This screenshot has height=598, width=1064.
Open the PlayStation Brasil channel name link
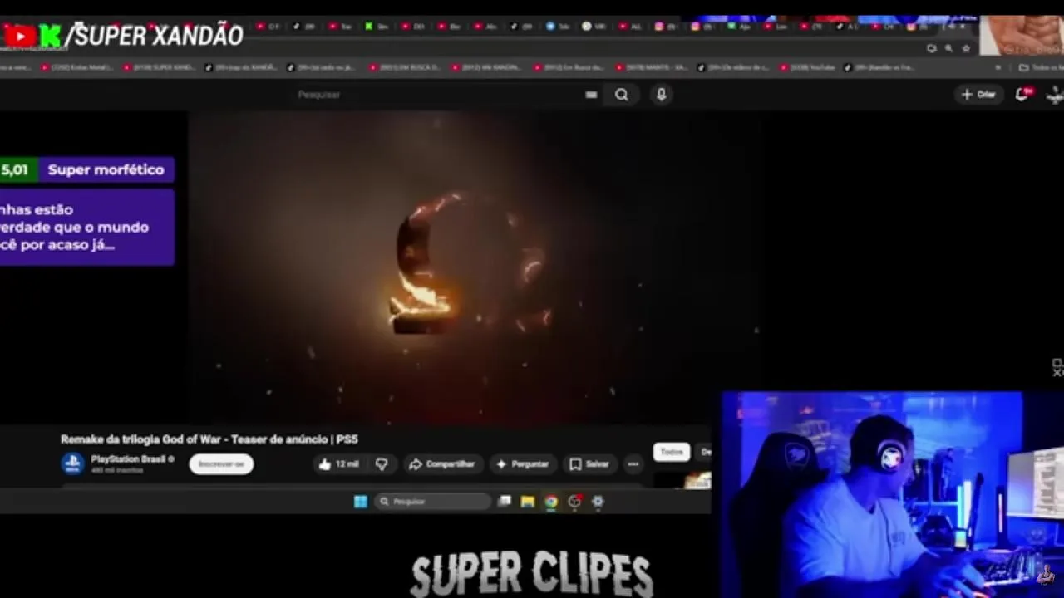[129, 459]
